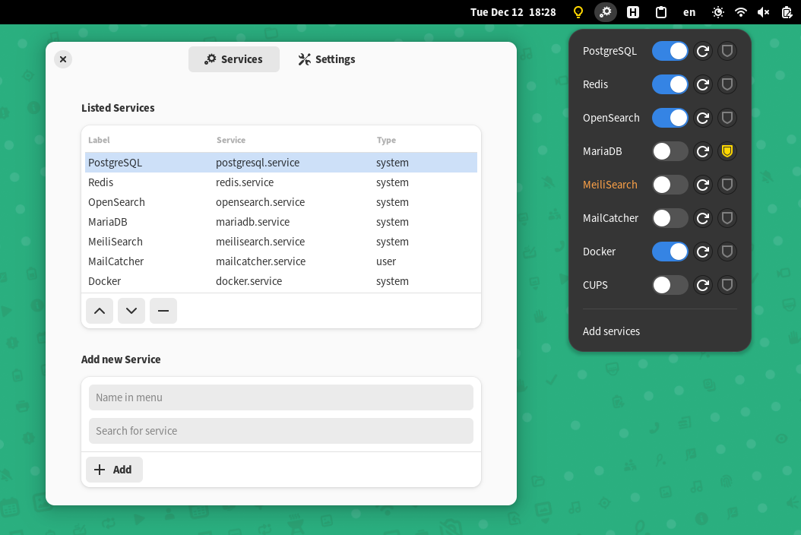Move selected service down
Image resolution: width=801 pixels, height=535 pixels.
tap(131, 311)
